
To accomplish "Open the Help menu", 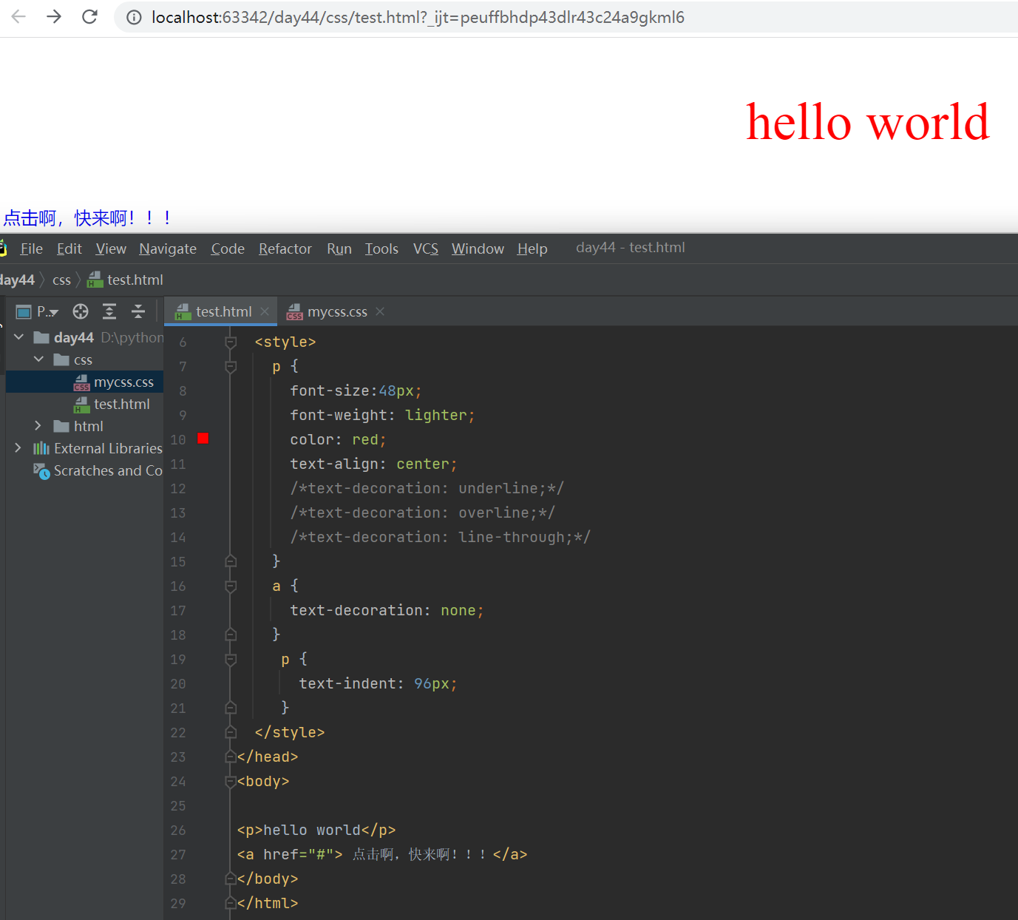I will click(x=532, y=248).
